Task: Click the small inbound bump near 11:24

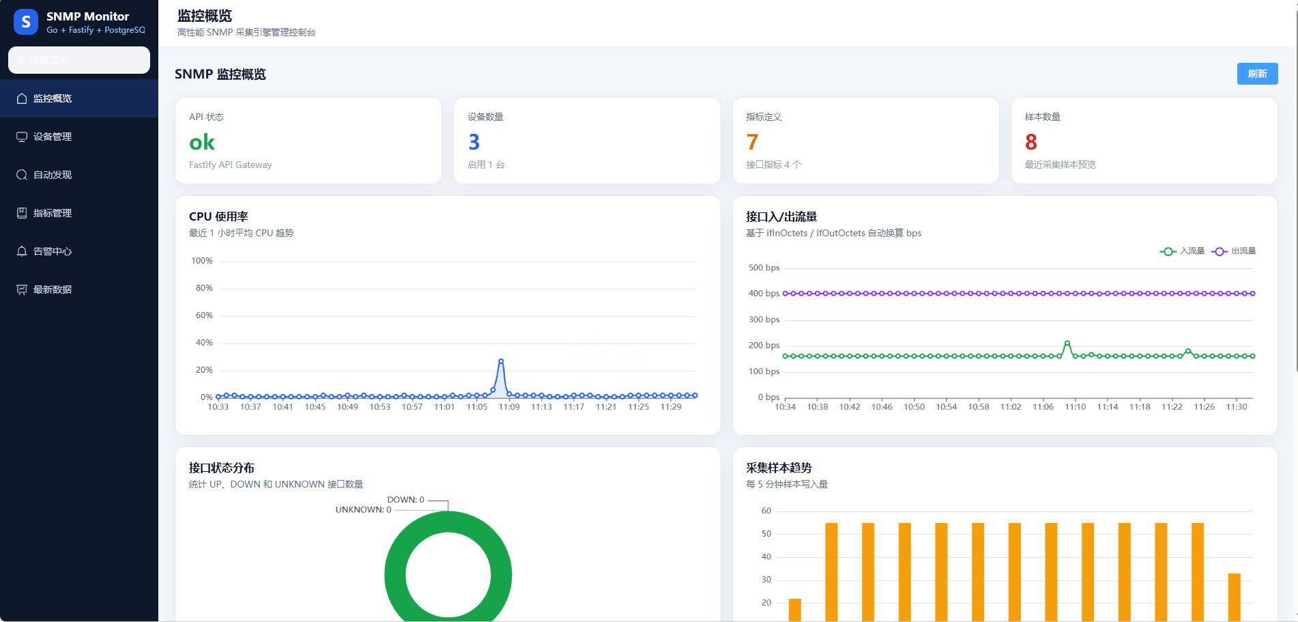Action: tap(1188, 351)
